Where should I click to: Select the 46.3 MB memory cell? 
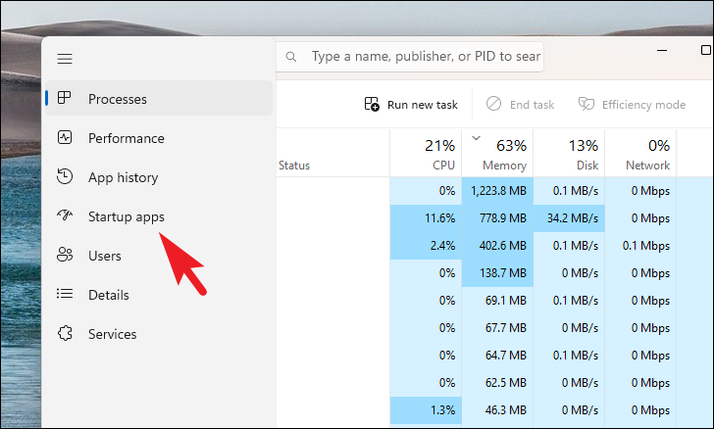pos(497,409)
